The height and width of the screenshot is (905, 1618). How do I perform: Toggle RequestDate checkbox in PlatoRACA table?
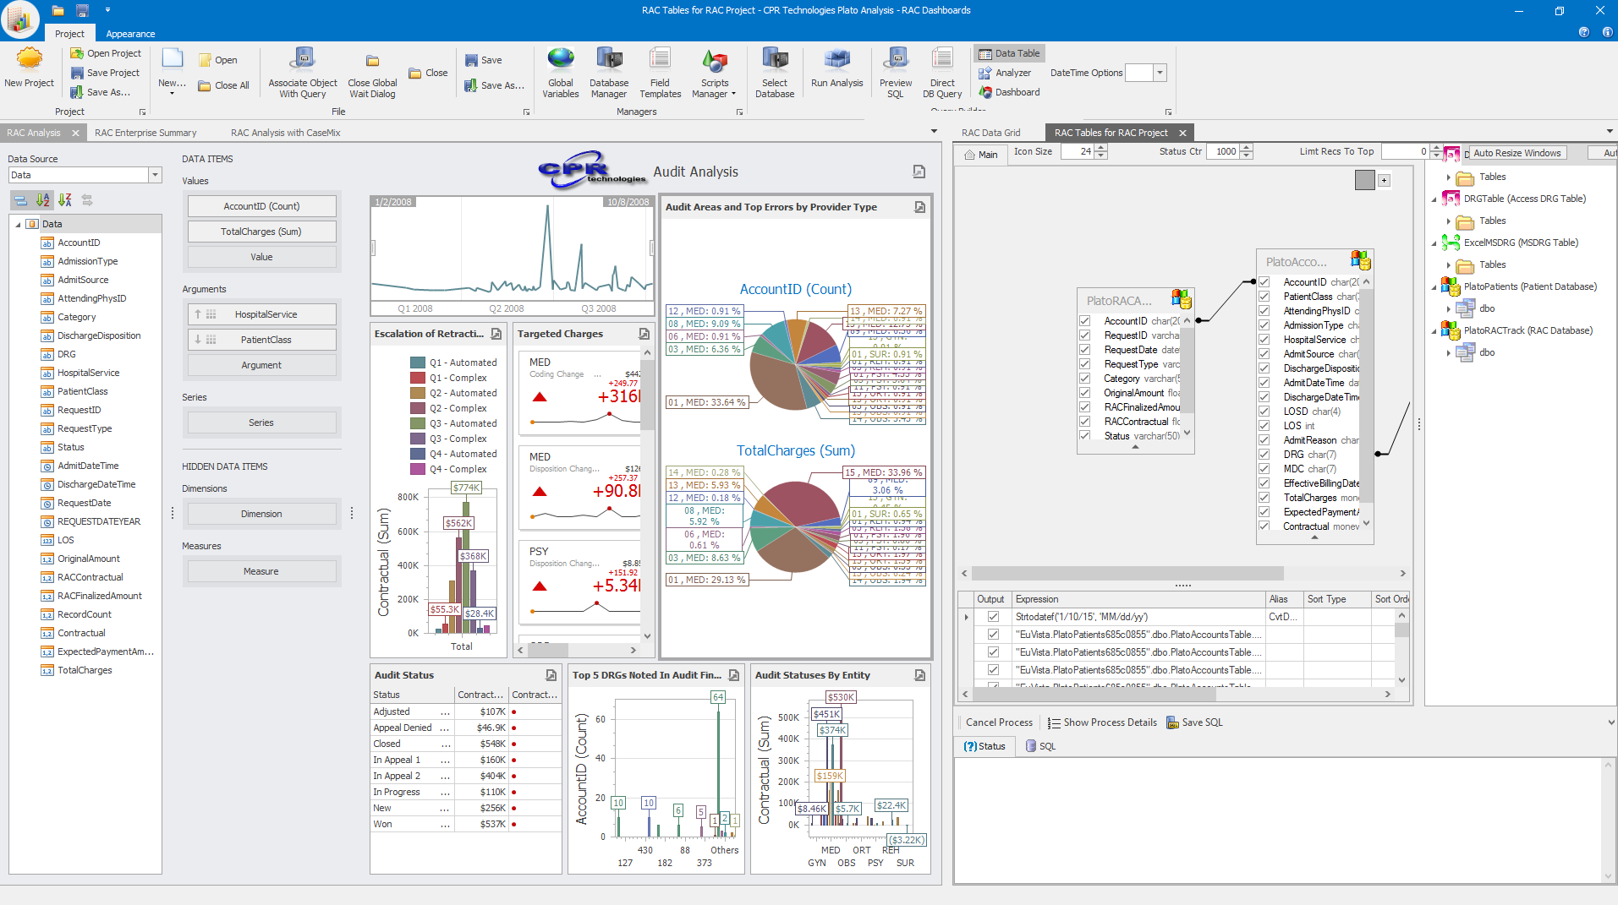pos(1084,350)
